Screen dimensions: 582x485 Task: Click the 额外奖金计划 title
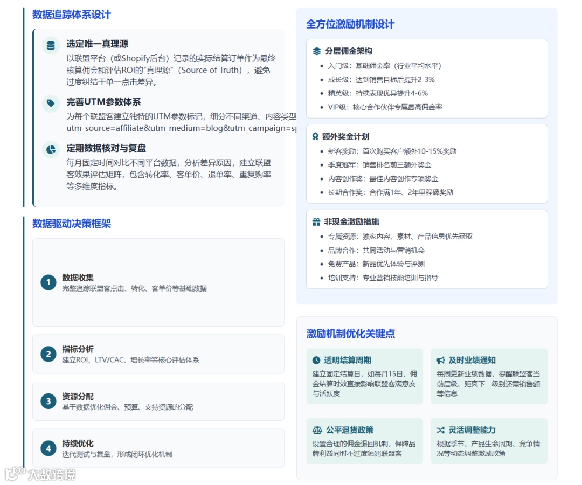[345, 136]
